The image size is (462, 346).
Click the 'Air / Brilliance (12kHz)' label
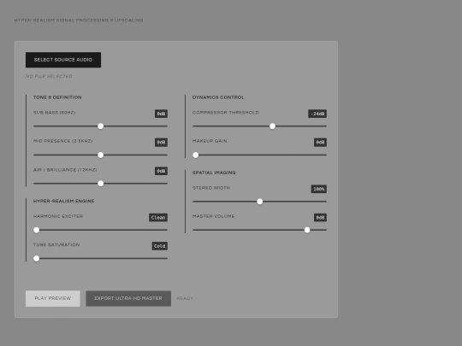[x=65, y=170]
